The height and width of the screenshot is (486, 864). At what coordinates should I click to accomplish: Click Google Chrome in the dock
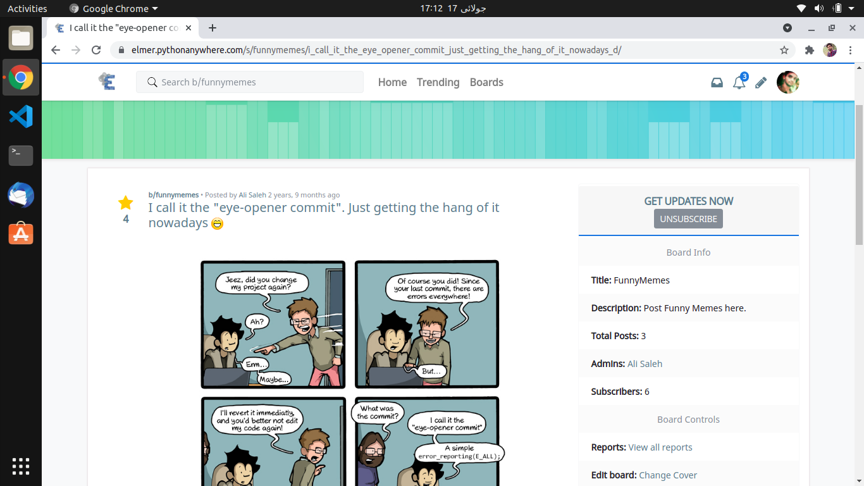[21, 78]
